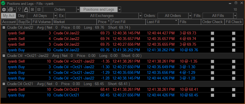
Task: Check Order Check for 3 @ 69.73 row
Action: tap(212, 33)
